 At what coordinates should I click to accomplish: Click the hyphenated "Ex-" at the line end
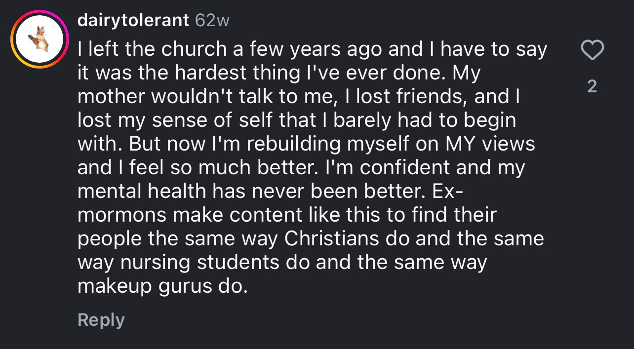(447, 191)
